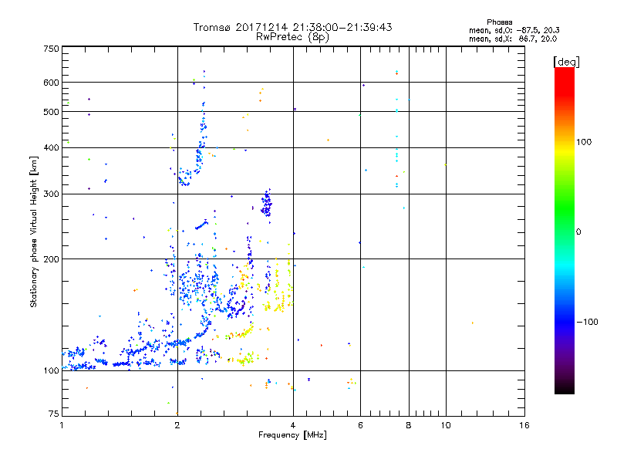Click the plot title 'Tromsø 20171214 21:38:00-21:39:43'
The width and height of the screenshot is (617, 463).
pyautogui.click(x=292, y=27)
